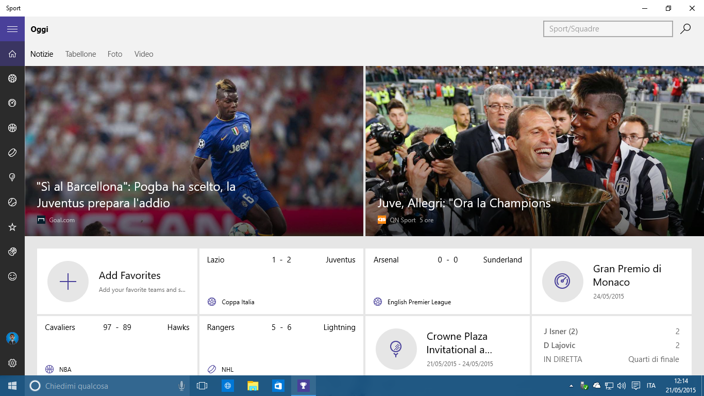
Task: Open the golf section in the sidebar
Action: click(x=12, y=177)
